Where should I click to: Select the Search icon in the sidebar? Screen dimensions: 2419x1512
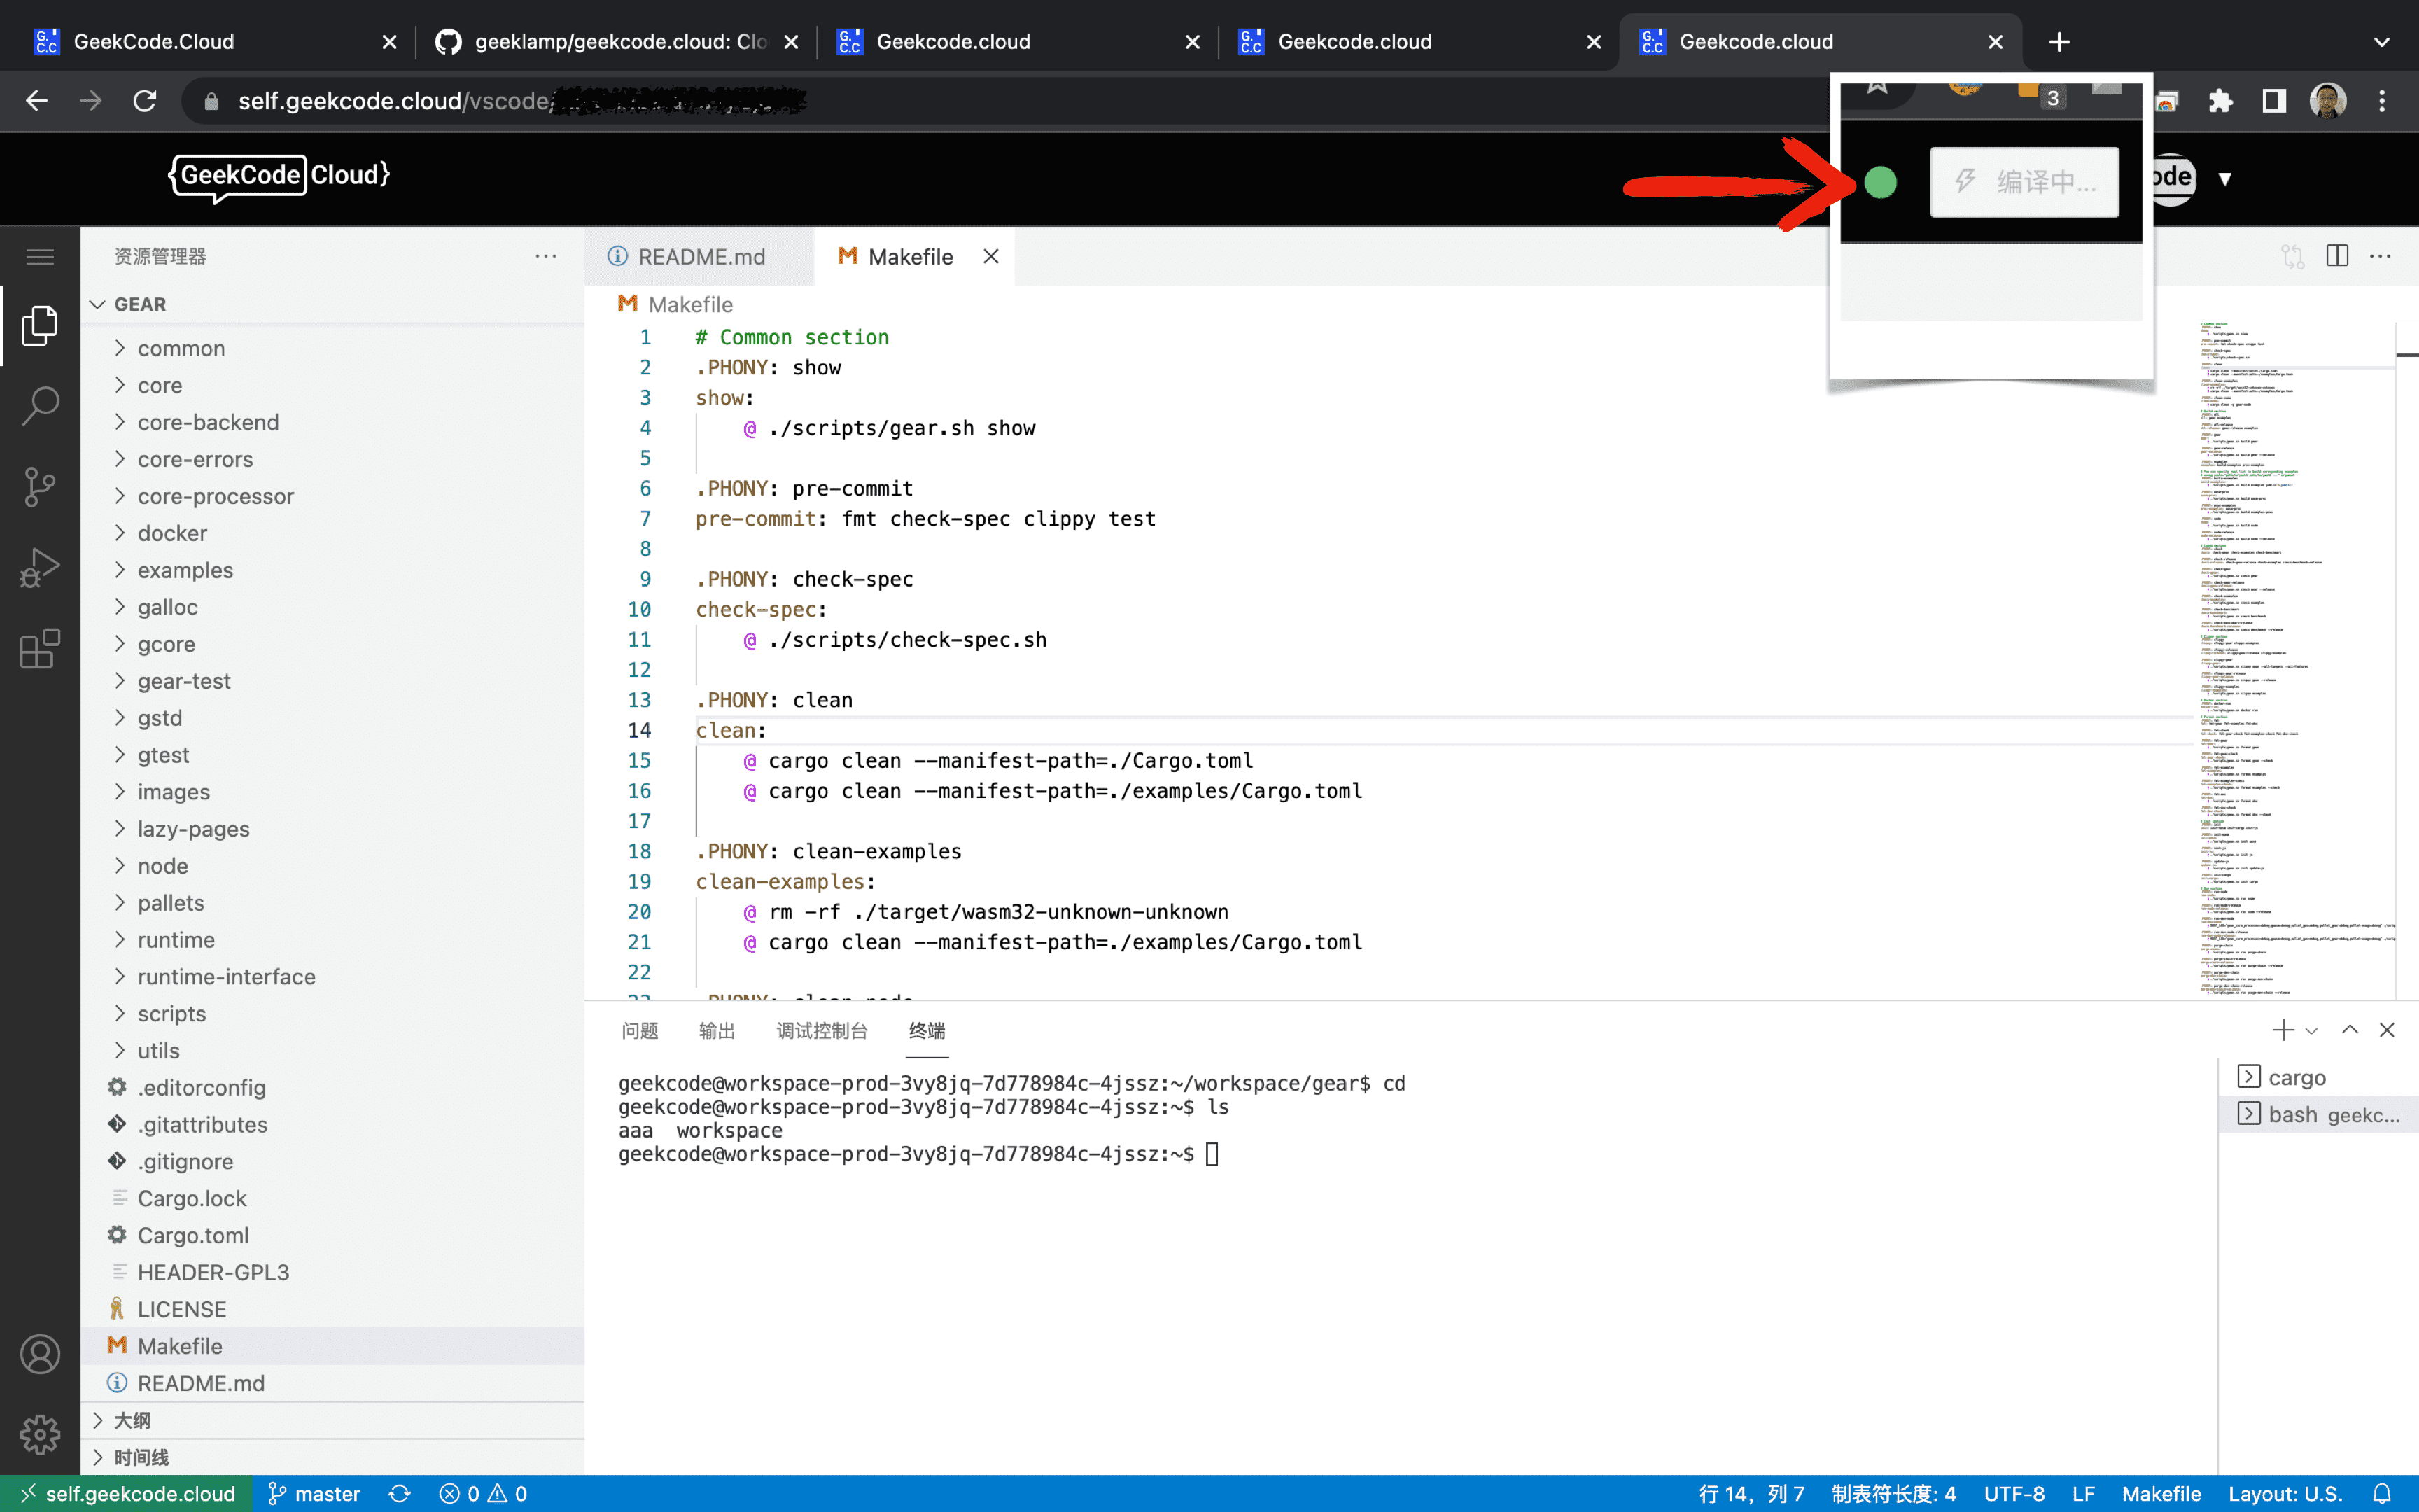(40, 406)
